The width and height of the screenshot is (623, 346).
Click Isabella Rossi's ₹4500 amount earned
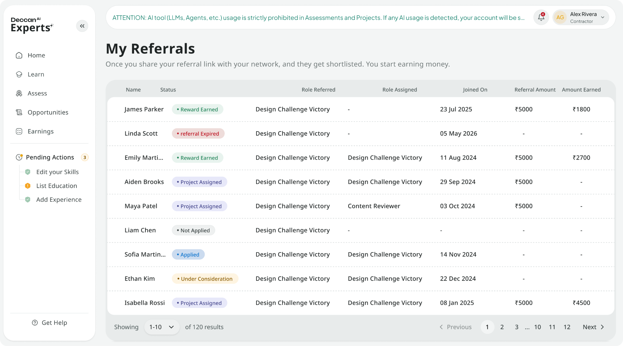click(x=581, y=303)
